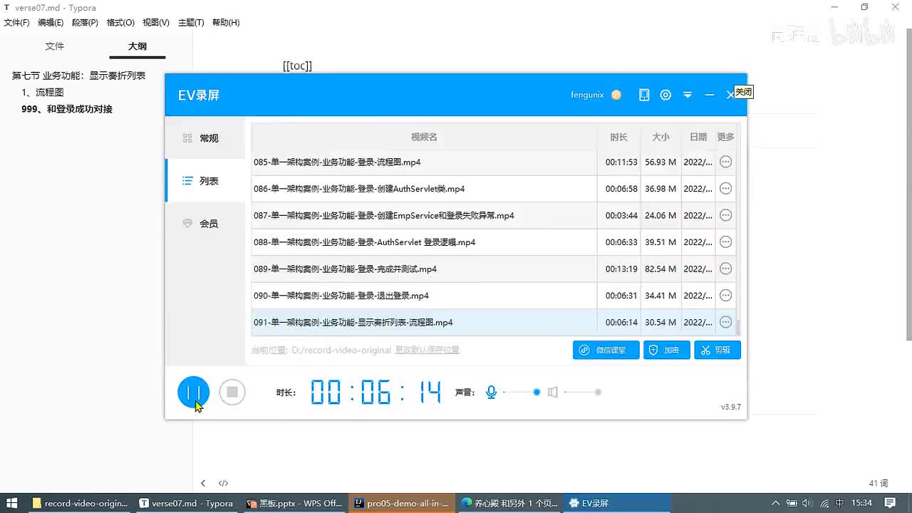Click the taskbar clock 15:34
Image resolution: width=912 pixels, height=513 pixels.
[862, 503]
